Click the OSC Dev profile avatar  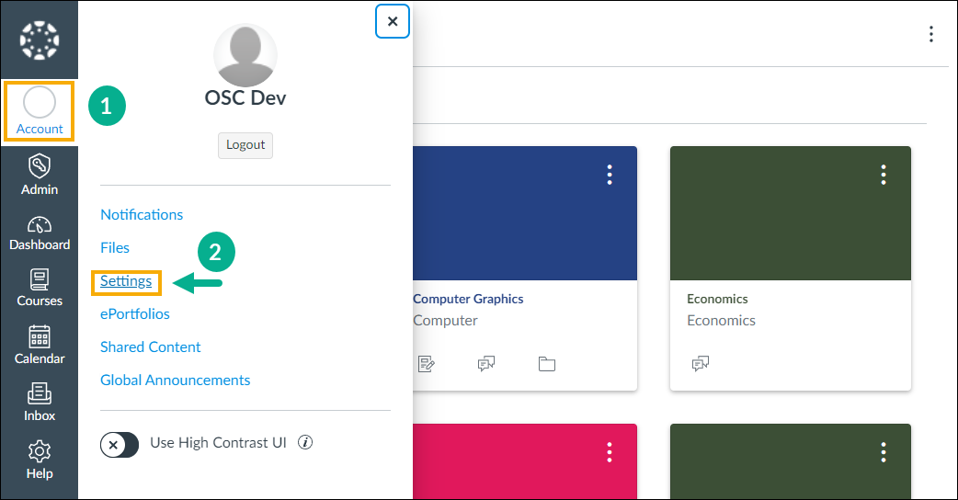245,55
